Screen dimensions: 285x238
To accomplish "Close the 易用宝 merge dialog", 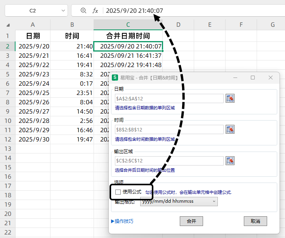I will tap(271, 78).
